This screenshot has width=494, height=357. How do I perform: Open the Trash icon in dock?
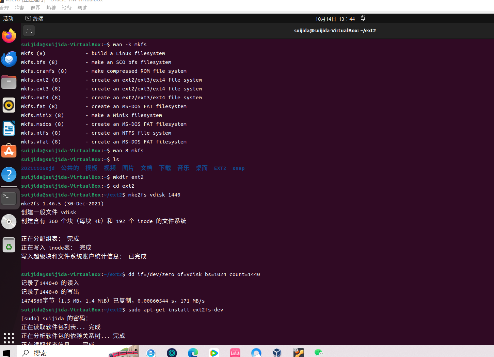tap(9, 245)
